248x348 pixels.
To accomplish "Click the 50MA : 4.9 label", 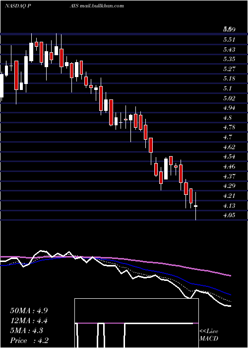I will click(x=29, y=311).
